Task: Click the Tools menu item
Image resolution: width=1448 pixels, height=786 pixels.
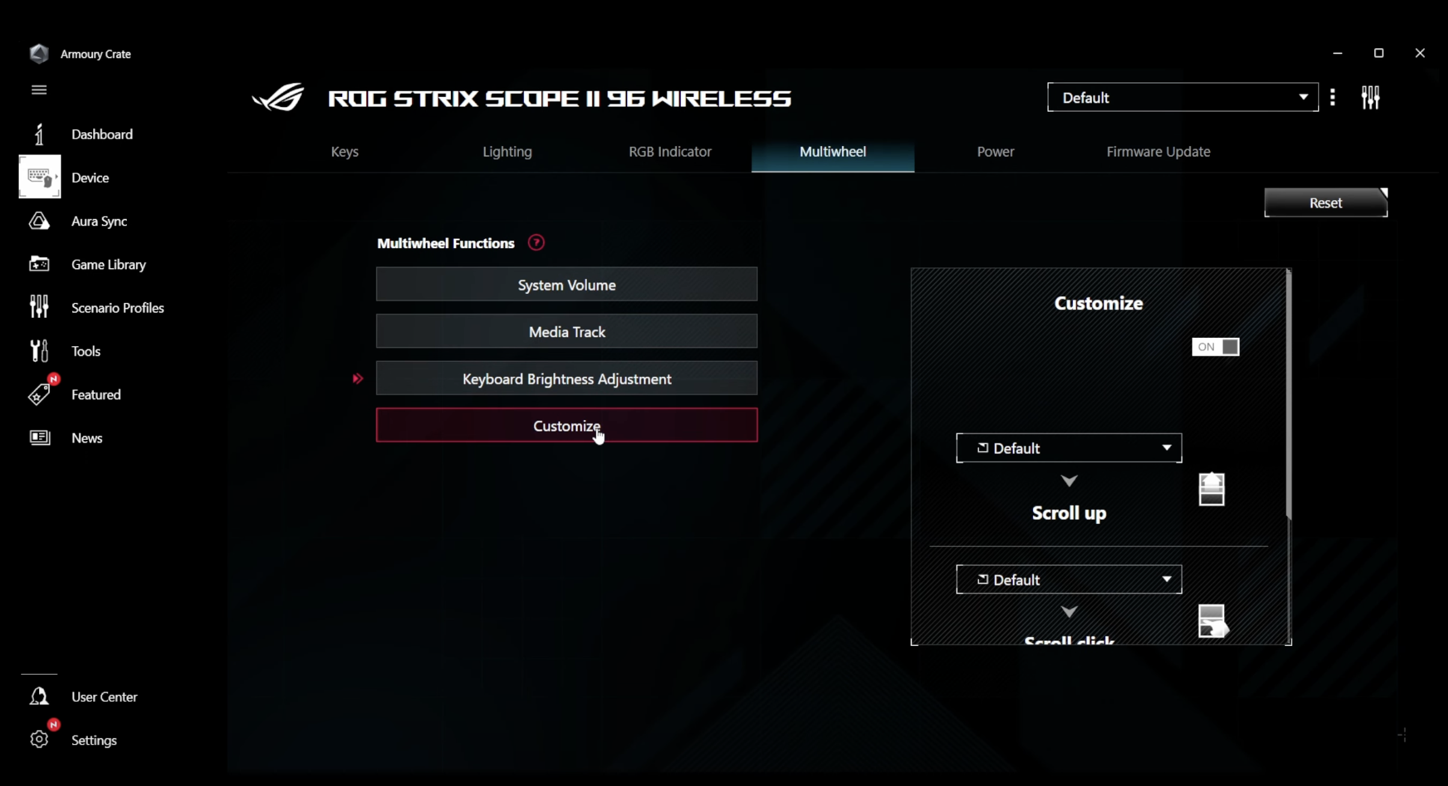Action: tap(86, 350)
